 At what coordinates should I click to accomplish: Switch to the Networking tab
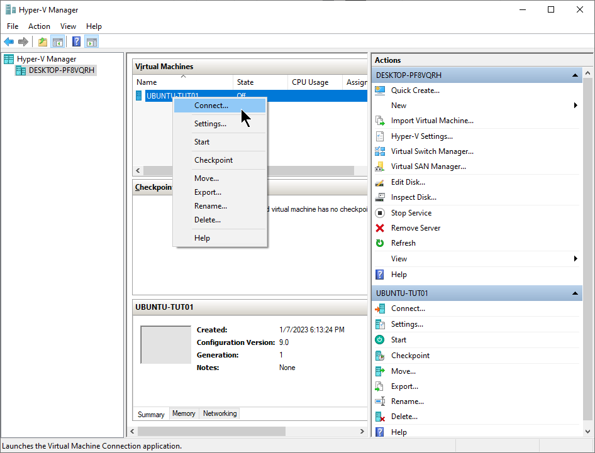click(220, 413)
